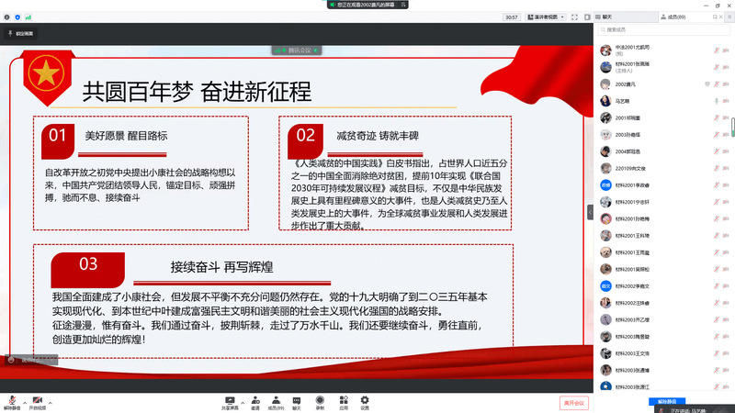The height and width of the screenshot is (413, 735).
Task: Click the search members input field
Action: [x=663, y=30]
